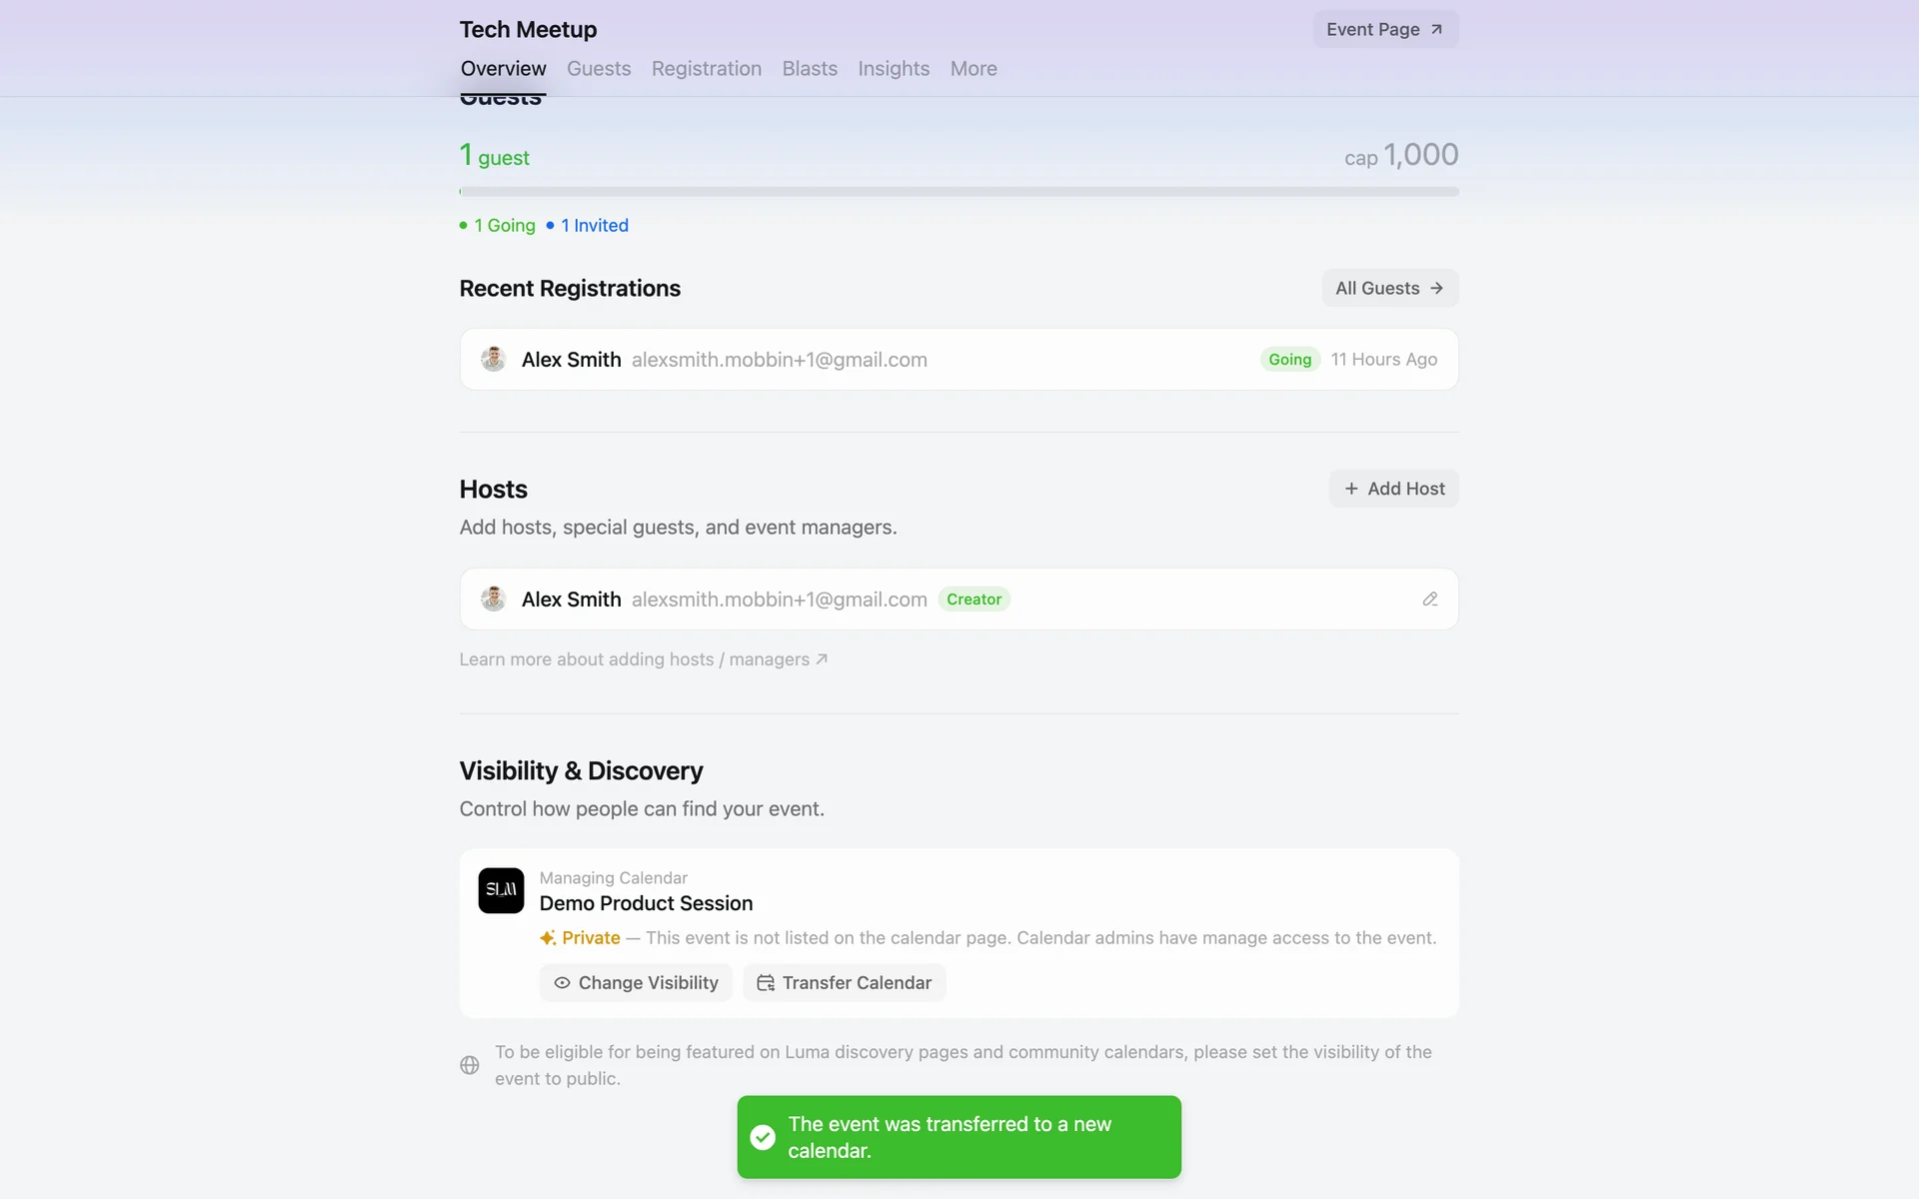Image resolution: width=1919 pixels, height=1199 pixels.
Task: Click Alex Smith's avatar in Recent Registrations
Action: (493, 360)
